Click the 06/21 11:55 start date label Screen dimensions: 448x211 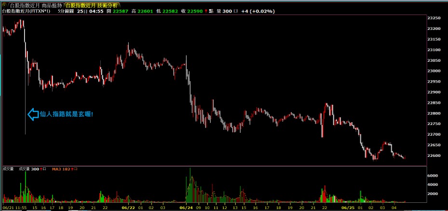[x=14, y=208]
